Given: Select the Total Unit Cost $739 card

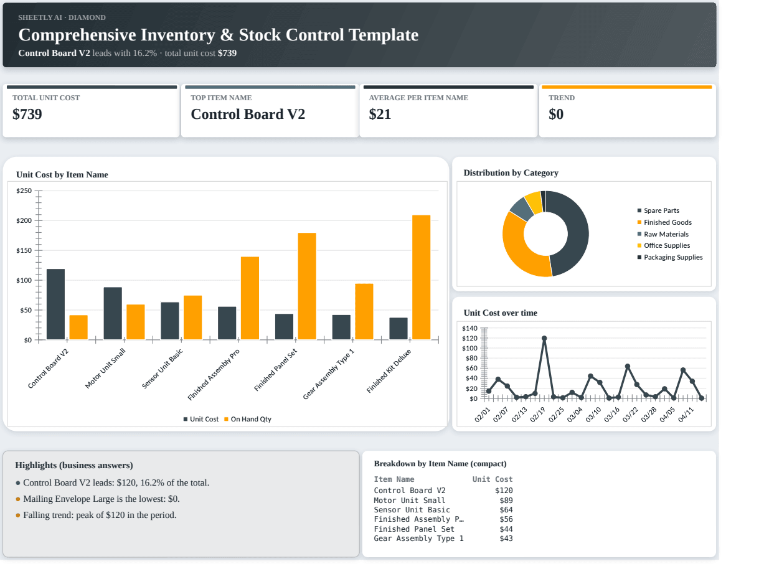Looking at the screenshot, I should 91,111.
